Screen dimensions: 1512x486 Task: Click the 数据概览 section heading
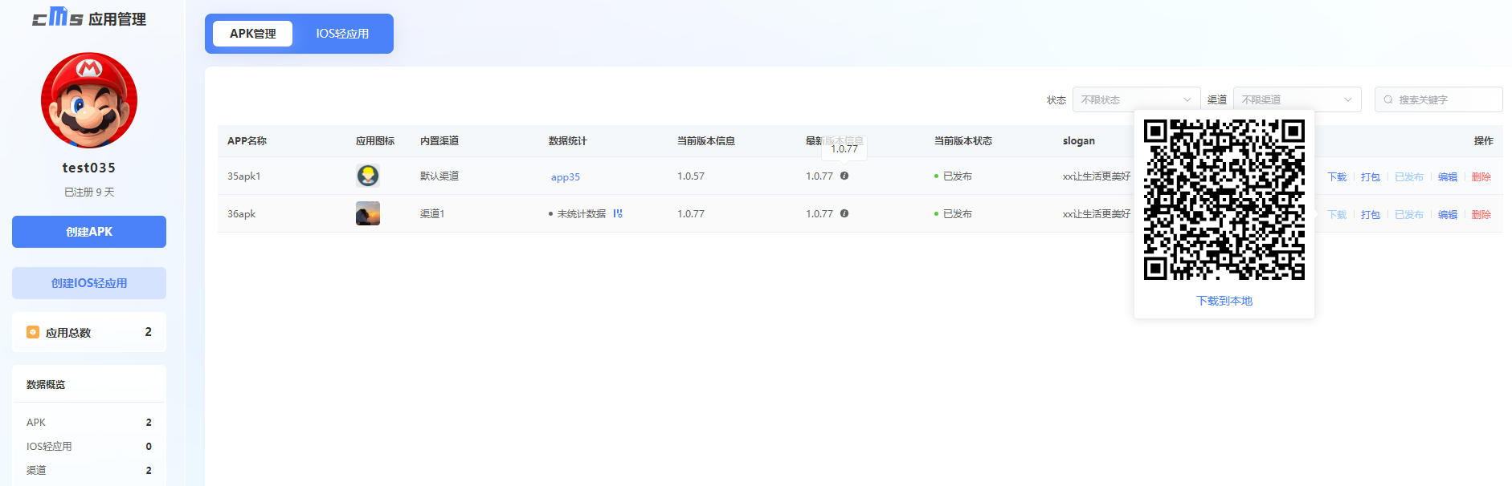pyautogui.click(x=46, y=384)
